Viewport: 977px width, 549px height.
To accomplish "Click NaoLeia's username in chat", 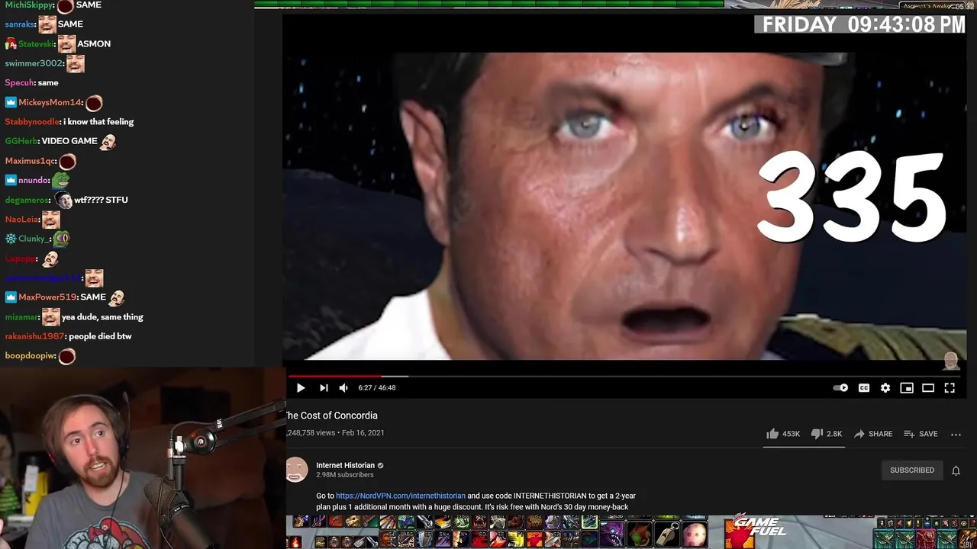I will 22,220.
